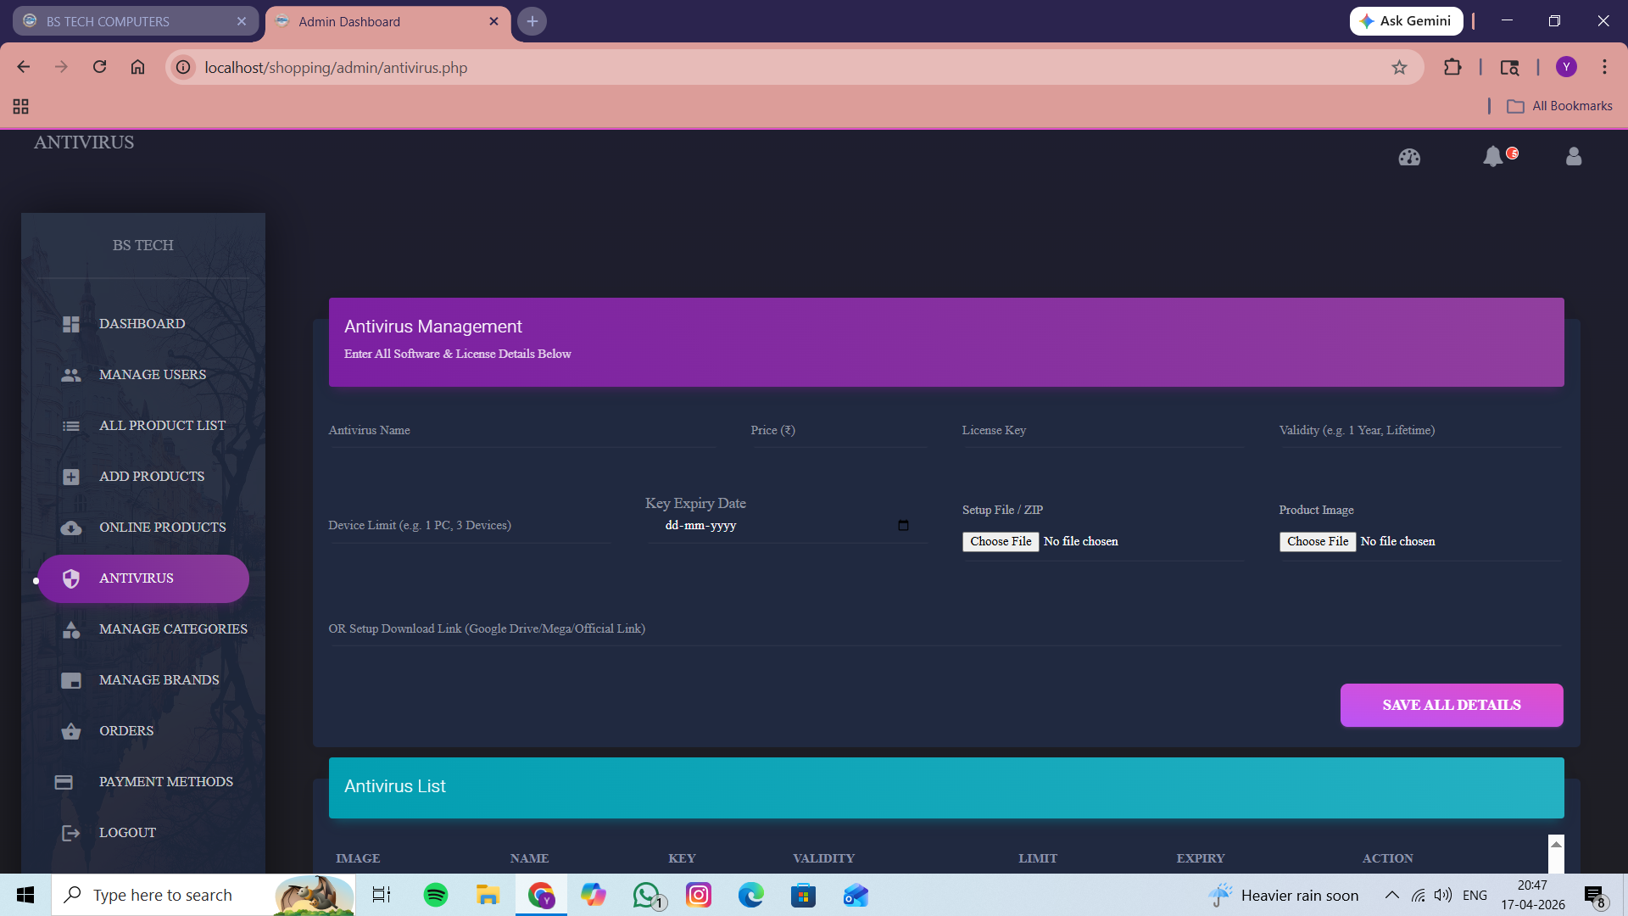The width and height of the screenshot is (1628, 916).
Task: Choose File for Product Image
Action: (1317, 542)
